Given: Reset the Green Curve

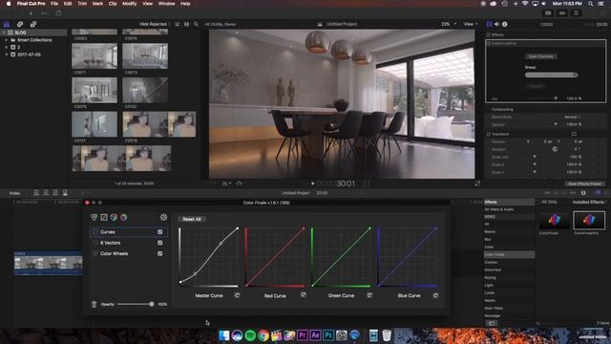Looking at the screenshot, I should point(369,295).
